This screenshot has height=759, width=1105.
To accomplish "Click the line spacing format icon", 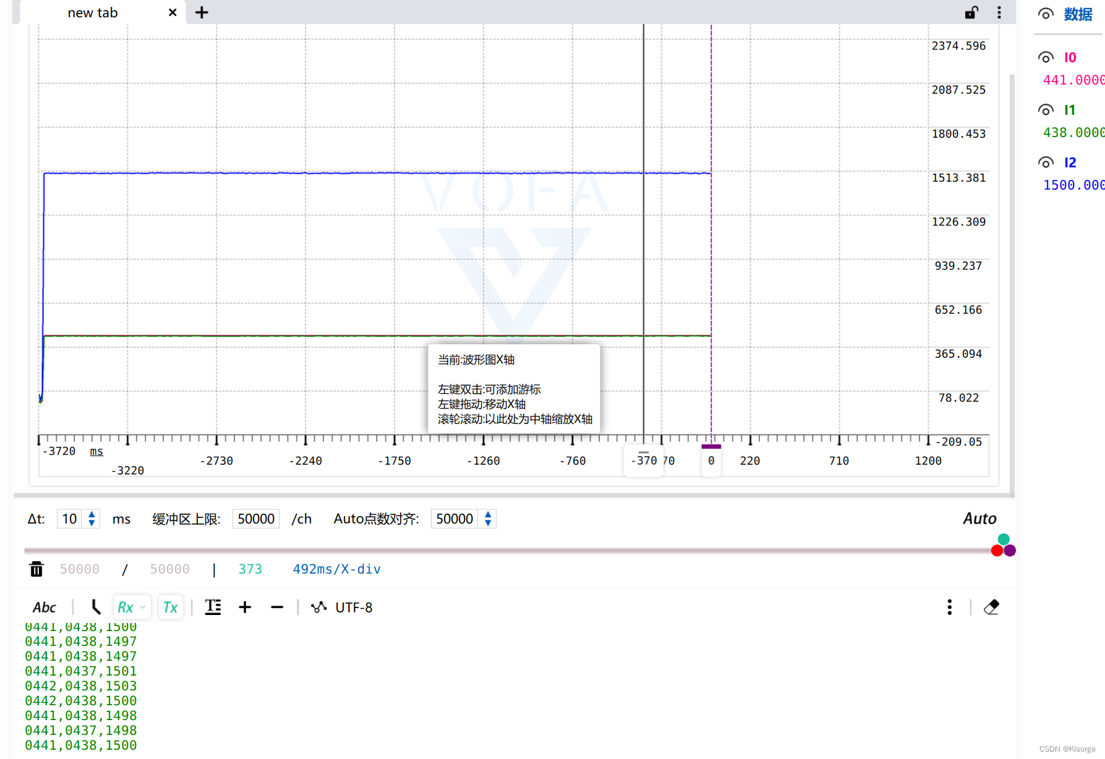I will (213, 608).
